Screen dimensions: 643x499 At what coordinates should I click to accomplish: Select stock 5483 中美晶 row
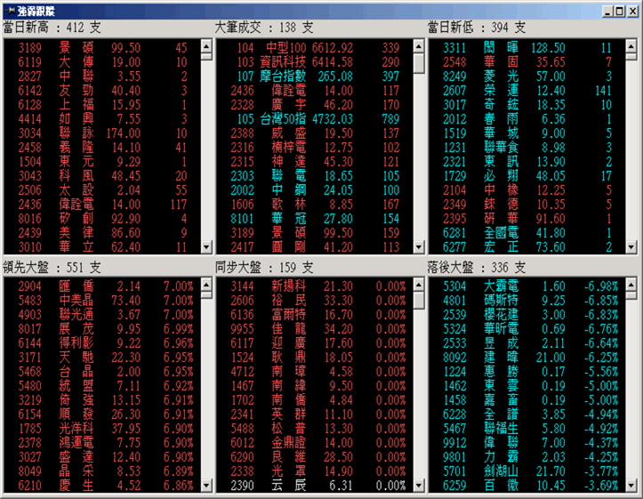pos(102,301)
